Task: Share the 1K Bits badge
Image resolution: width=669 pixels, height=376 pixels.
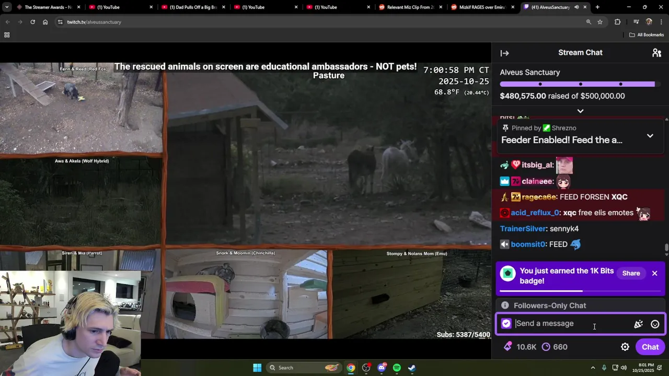Action: [631, 273]
